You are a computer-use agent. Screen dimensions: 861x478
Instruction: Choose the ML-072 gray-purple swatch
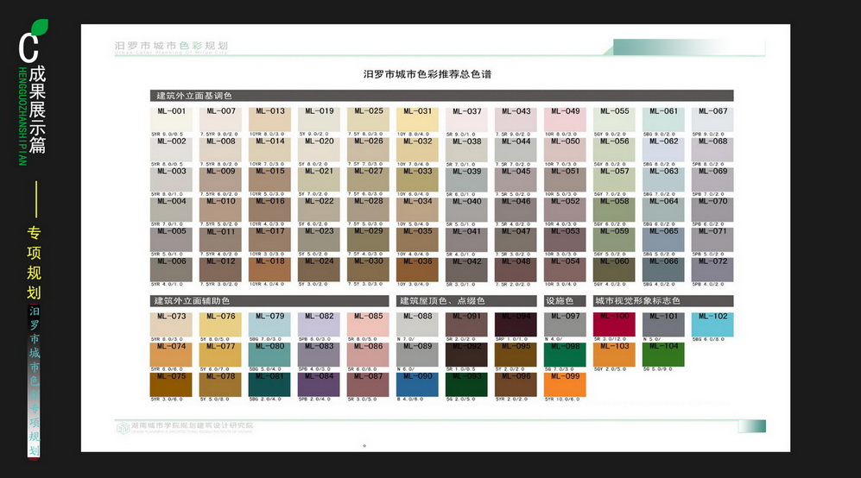712,269
